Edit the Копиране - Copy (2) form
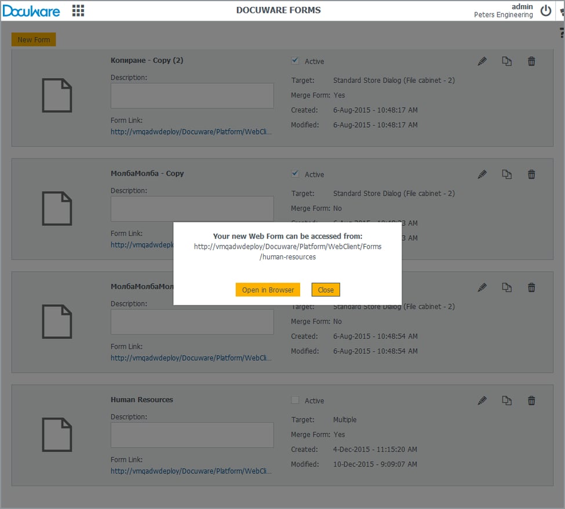The width and height of the screenshot is (565, 509). tap(482, 62)
